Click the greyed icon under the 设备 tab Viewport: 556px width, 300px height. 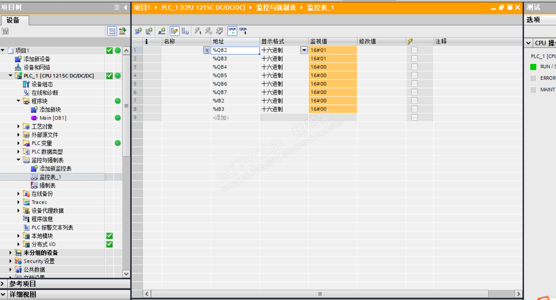click(x=5, y=31)
